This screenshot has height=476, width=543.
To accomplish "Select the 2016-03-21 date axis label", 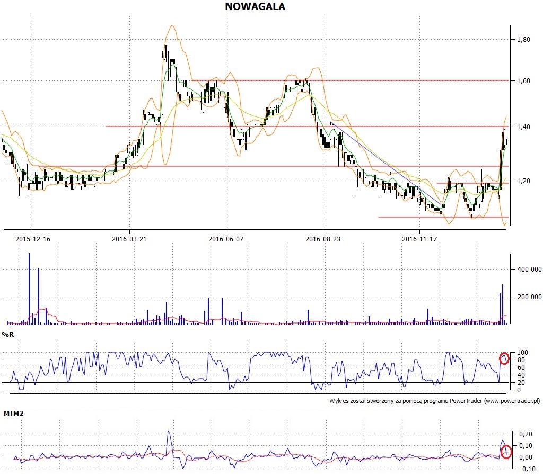I will [x=129, y=239].
